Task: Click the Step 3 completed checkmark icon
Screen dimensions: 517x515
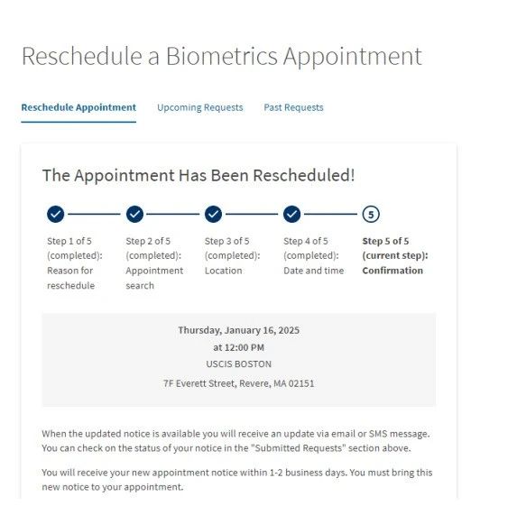Action: coord(213,214)
